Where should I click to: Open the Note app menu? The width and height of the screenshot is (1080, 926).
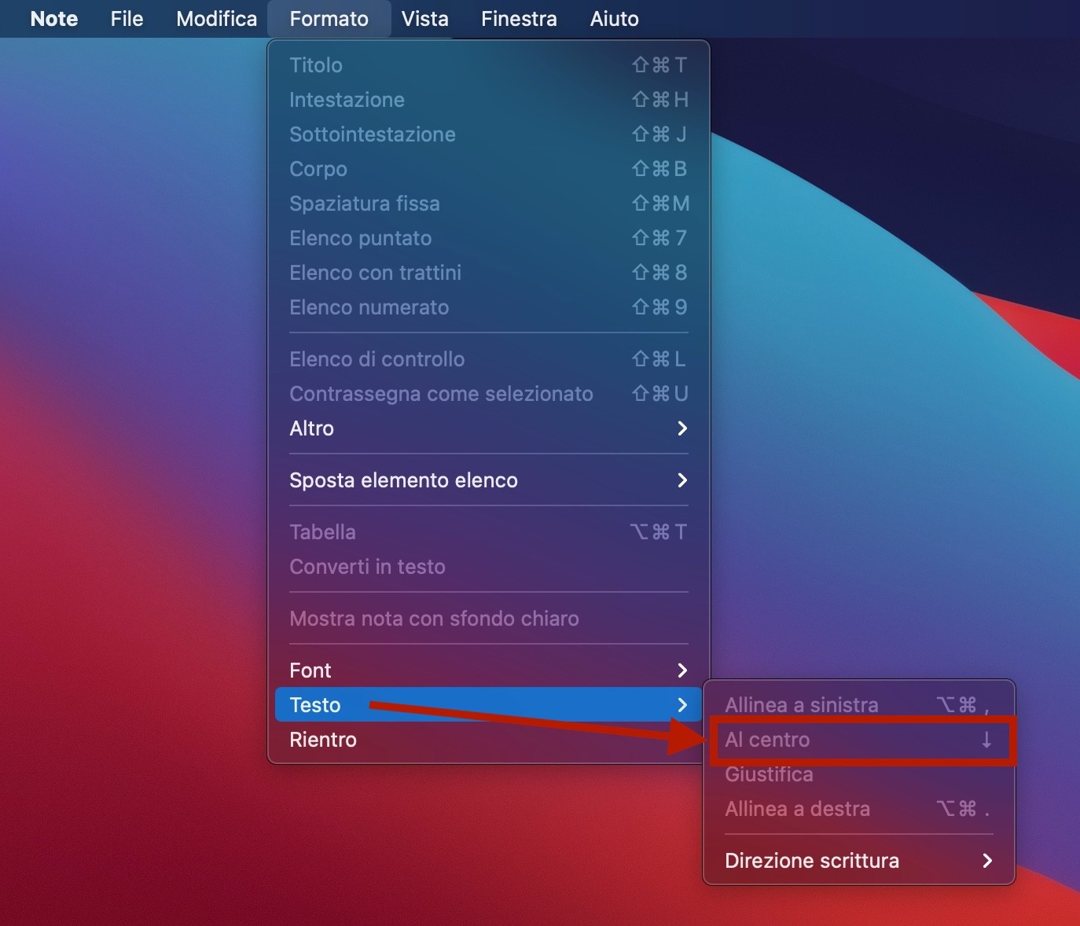tap(54, 19)
